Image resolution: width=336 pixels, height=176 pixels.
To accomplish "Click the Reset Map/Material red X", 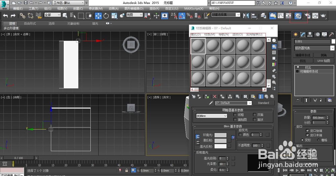I will point(215,97).
